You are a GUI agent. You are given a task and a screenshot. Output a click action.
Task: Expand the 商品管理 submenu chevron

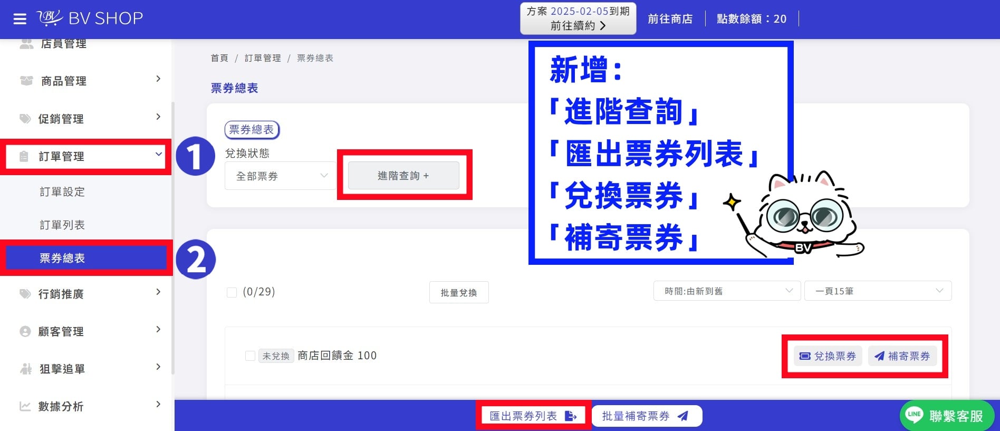pyautogui.click(x=158, y=79)
